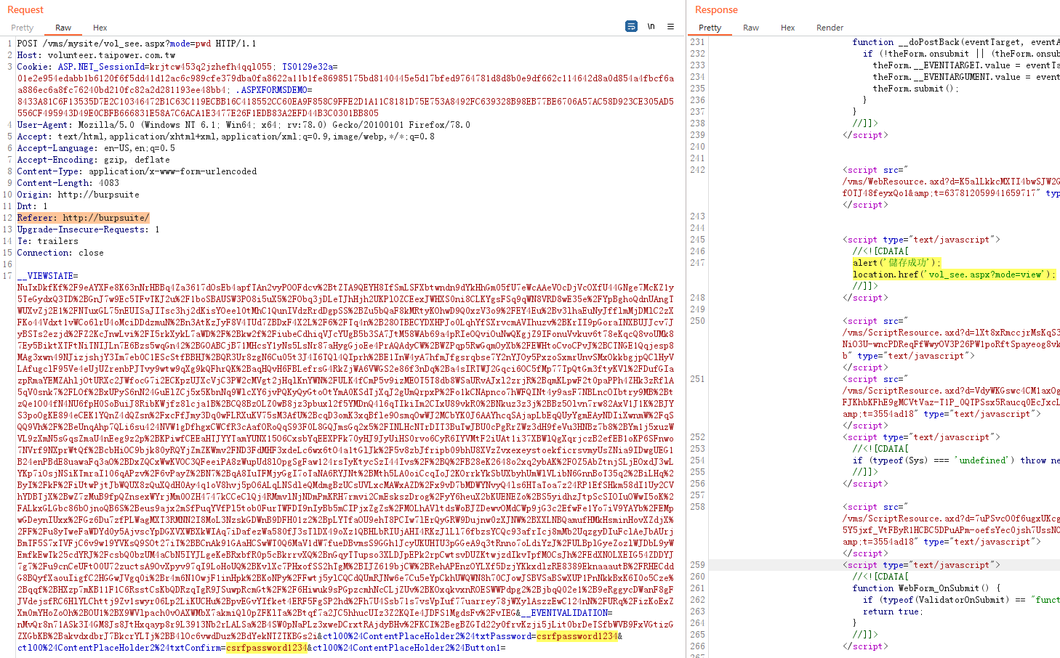The width and height of the screenshot is (1060, 658).
Task: Click the __doPostBack function declaration in Response
Action: [x=956, y=42]
